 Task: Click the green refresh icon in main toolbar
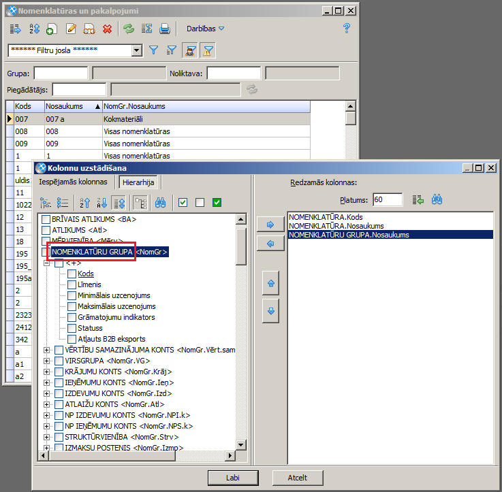[x=129, y=29]
